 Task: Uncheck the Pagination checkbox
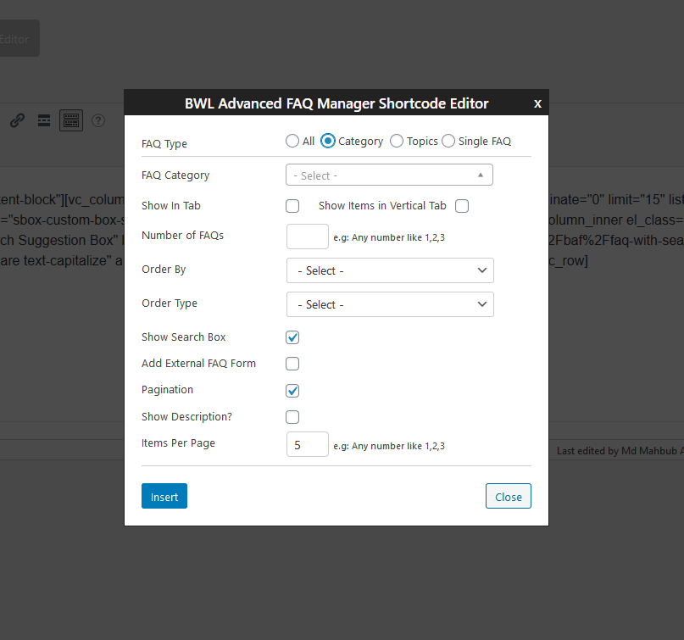point(292,391)
